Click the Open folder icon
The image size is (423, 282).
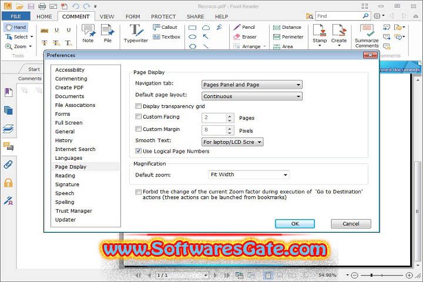[x=19, y=6]
